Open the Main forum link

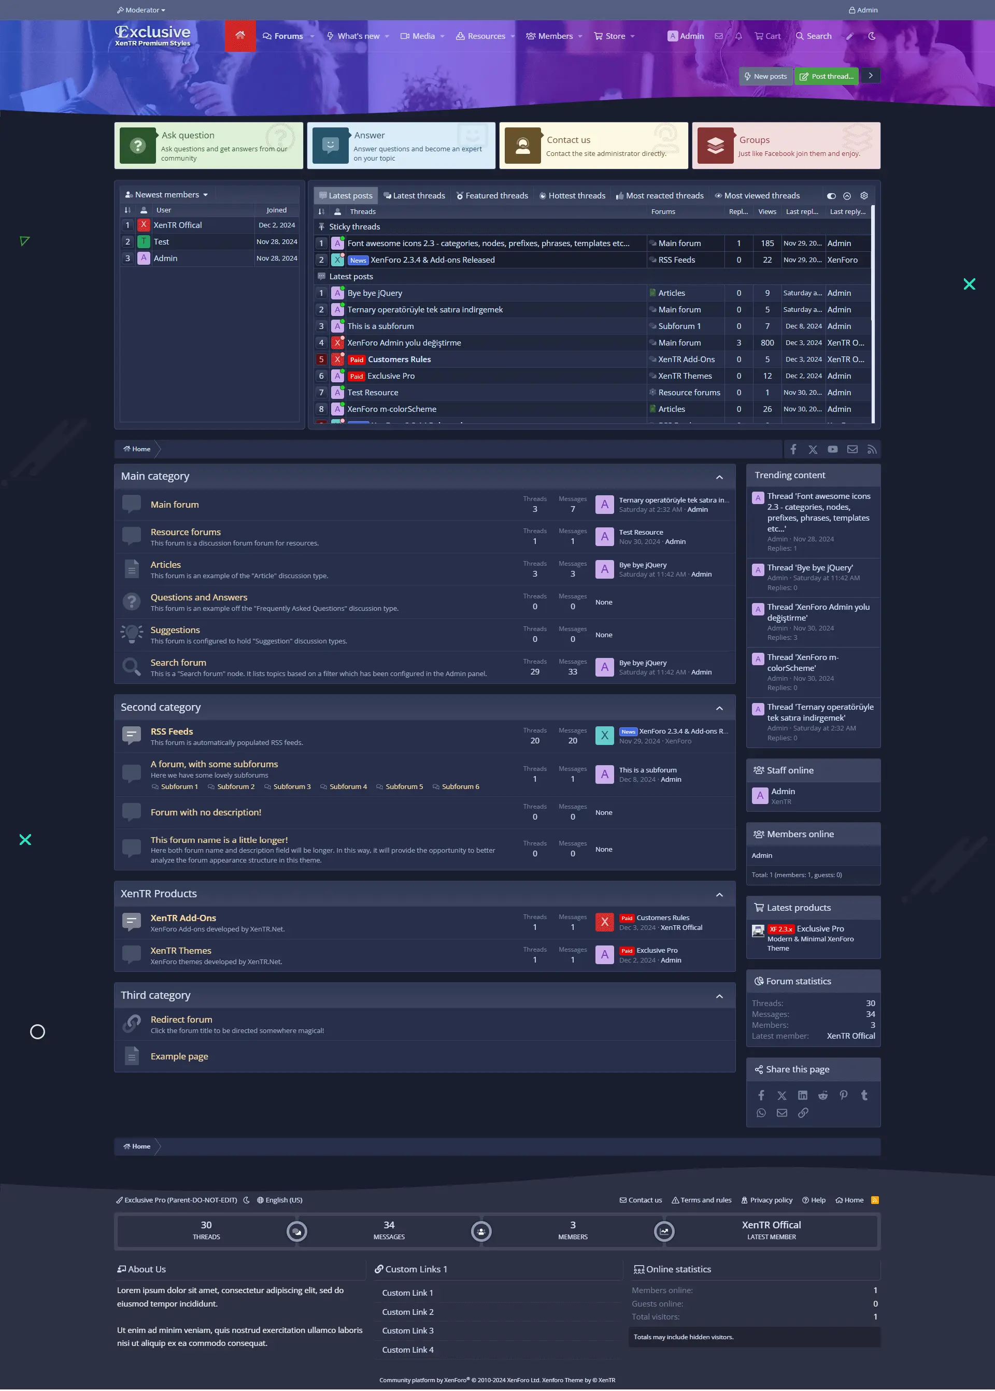175,504
